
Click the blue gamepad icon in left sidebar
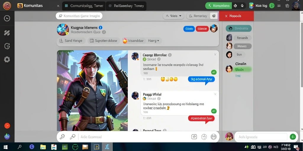coord(7,136)
